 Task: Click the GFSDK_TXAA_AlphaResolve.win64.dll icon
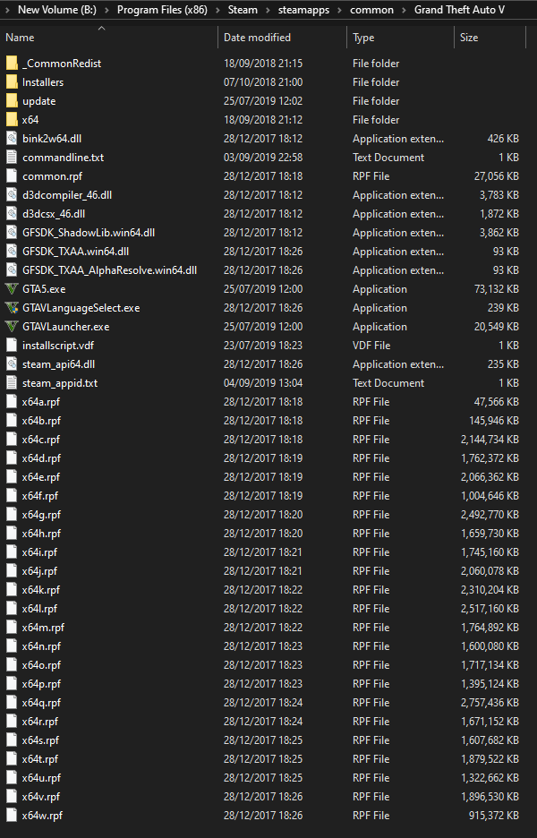click(12, 269)
